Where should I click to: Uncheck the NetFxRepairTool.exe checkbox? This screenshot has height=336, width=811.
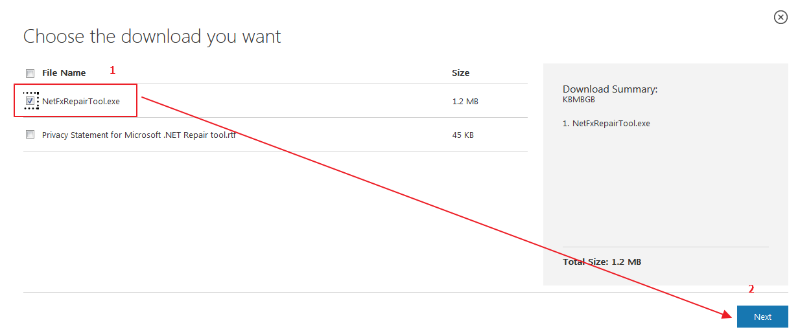[x=30, y=101]
